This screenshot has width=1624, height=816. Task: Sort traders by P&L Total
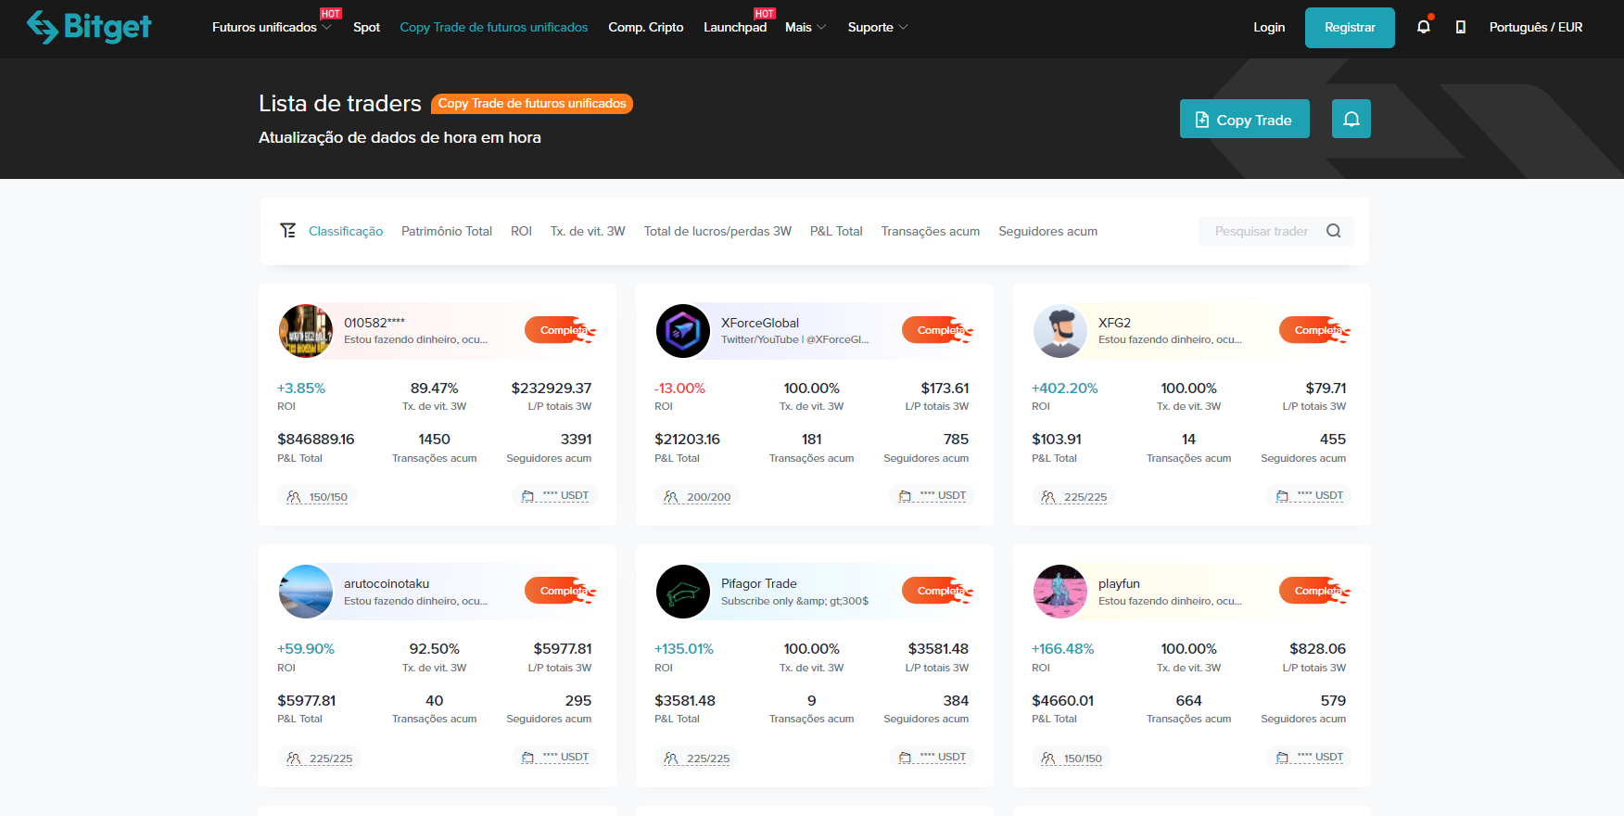(836, 231)
